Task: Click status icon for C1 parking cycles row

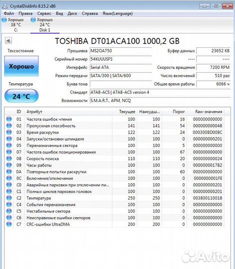Action: (x=9, y=191)
